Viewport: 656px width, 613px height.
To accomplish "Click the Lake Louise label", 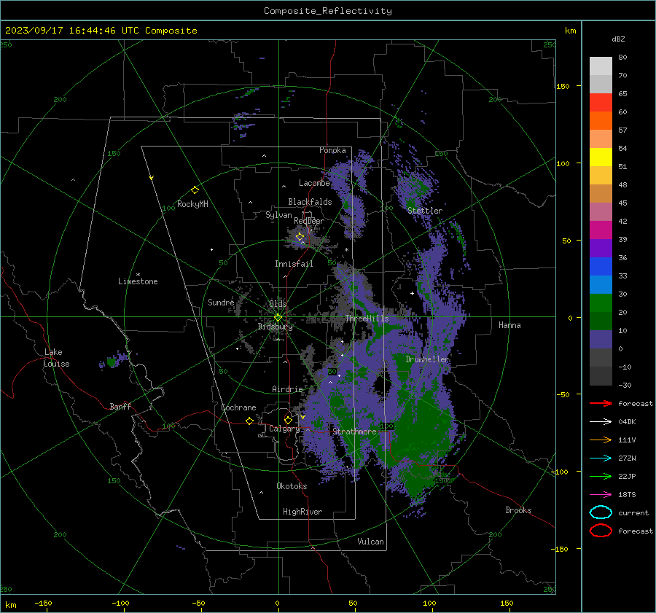I will (x=56, y=358).
